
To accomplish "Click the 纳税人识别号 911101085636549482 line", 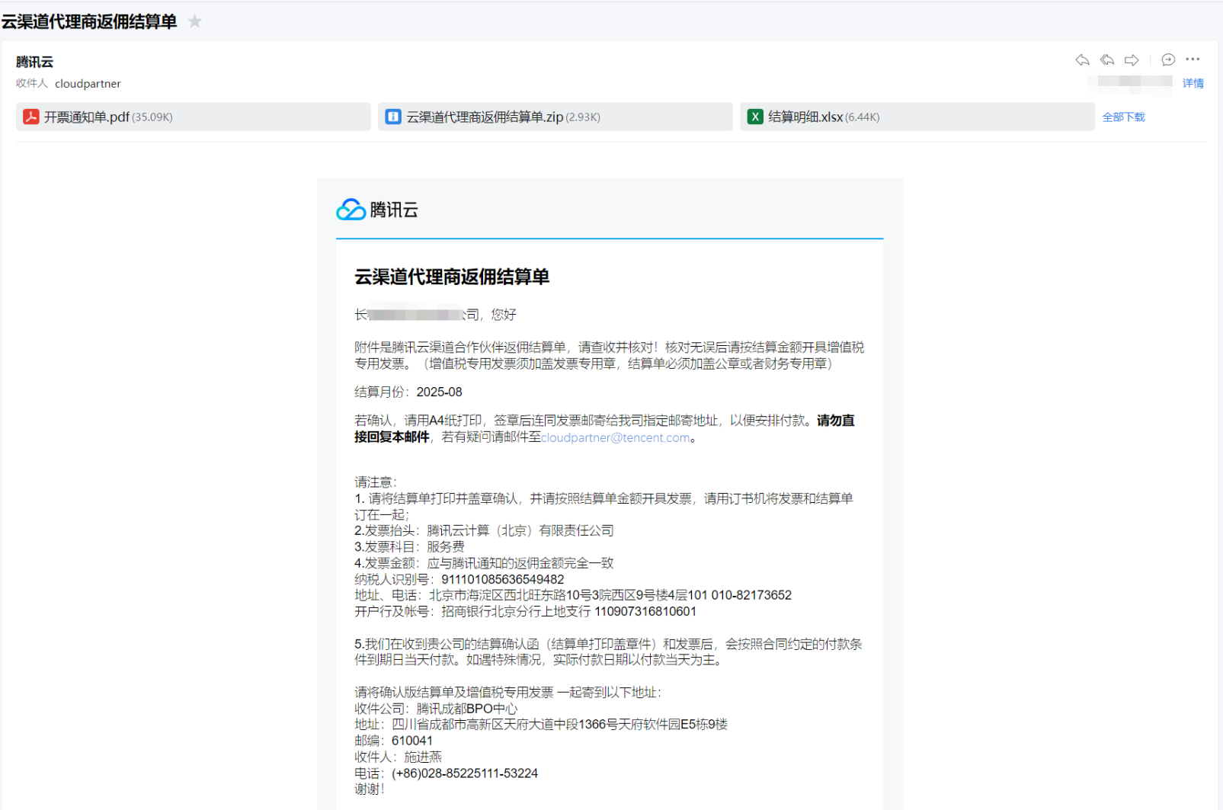I will tap(459, 579).
